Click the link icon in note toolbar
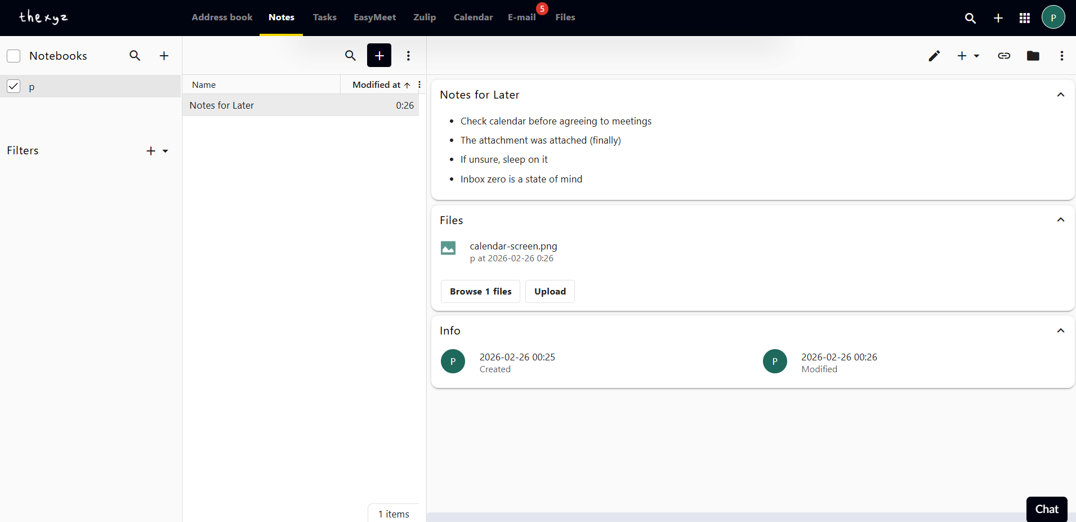1076x522 pixels. (1004, 56)
